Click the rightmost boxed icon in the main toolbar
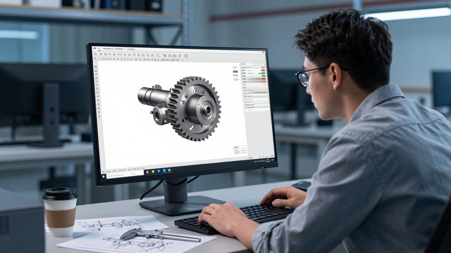This screenshot has height=253, width=451. [186, 56]
